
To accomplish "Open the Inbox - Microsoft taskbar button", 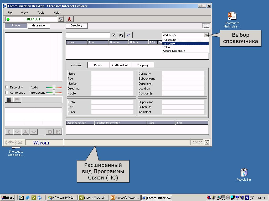I will point(94,198).
